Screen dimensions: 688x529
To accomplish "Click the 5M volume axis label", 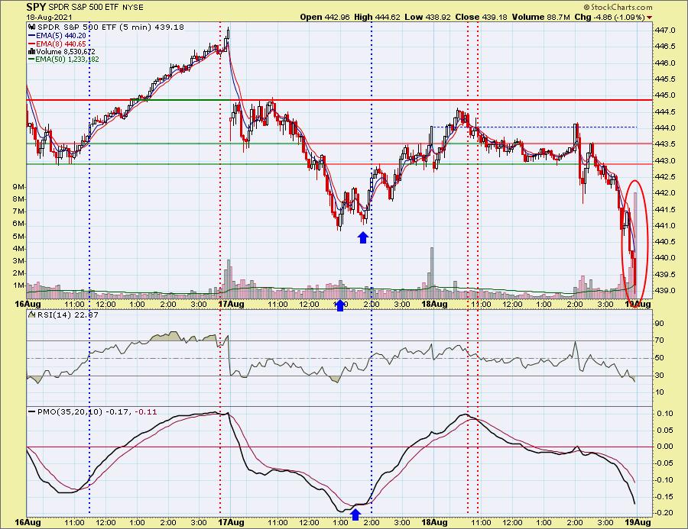I will (18, 237).
